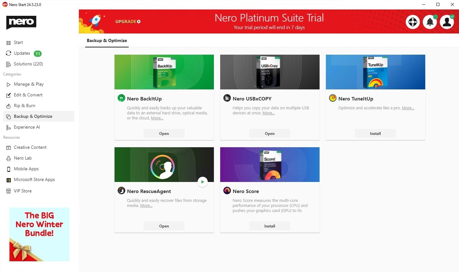Click the green Updates count badge 11
This screenshot has width=459, height=272.
click(38, 54)
